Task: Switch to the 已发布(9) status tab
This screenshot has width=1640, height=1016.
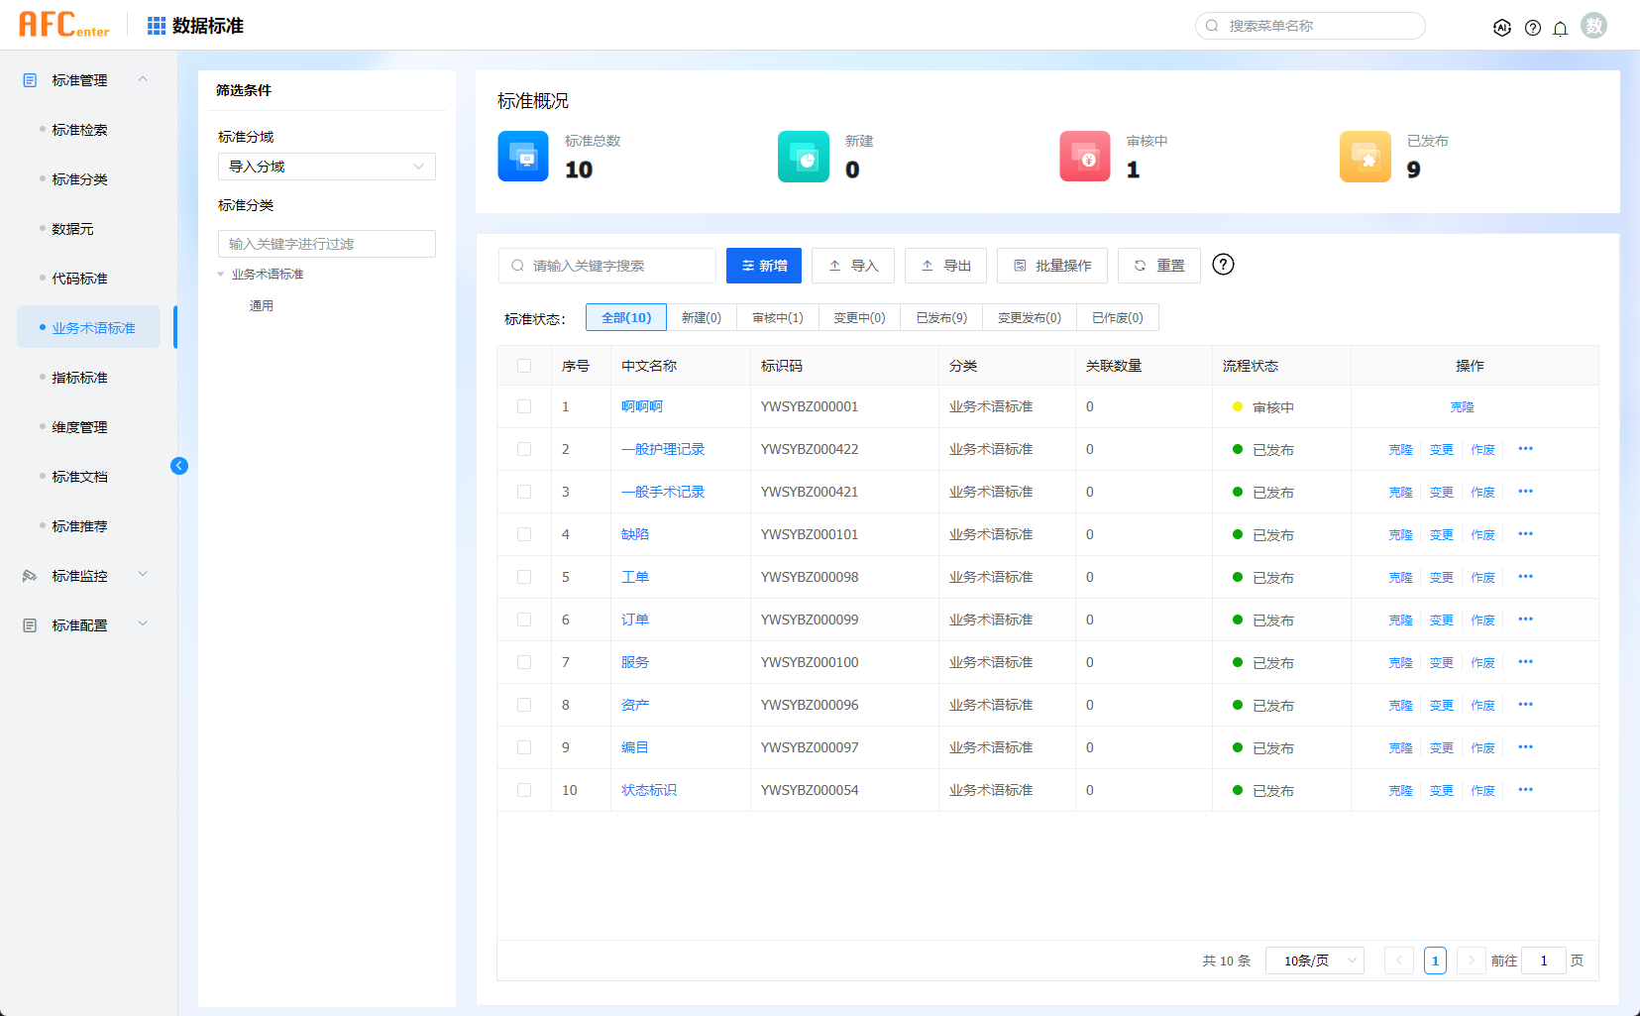Action: coord(941,317)
